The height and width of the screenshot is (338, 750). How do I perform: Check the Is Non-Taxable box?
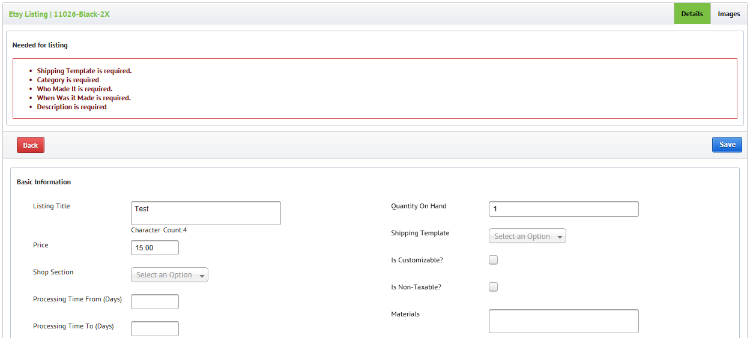pyautogui.click(x=494, y=287)
